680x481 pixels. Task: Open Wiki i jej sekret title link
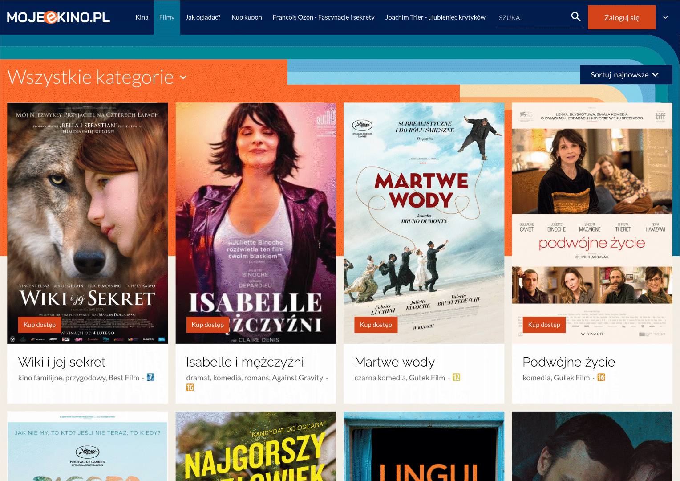[62, 362]
